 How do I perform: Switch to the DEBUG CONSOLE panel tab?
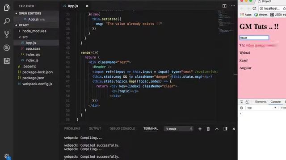point(122,128)
